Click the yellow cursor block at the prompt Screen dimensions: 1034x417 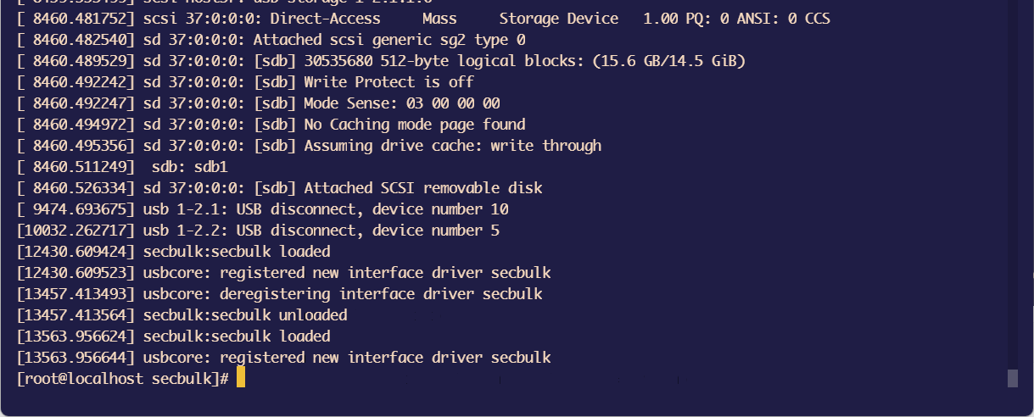coord(241,378)
